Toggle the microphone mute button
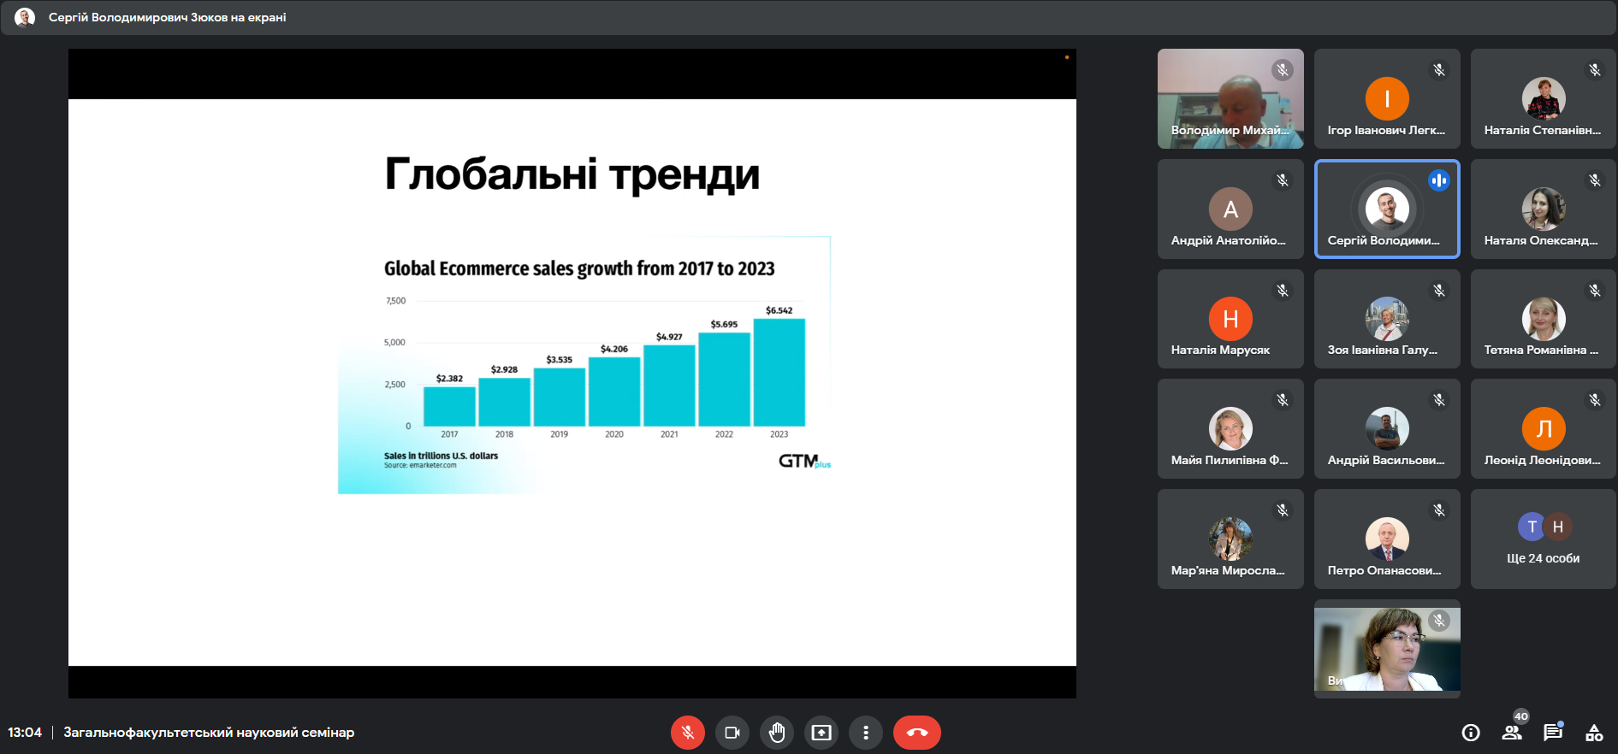The image size is (1618, 754). point(688,733)
